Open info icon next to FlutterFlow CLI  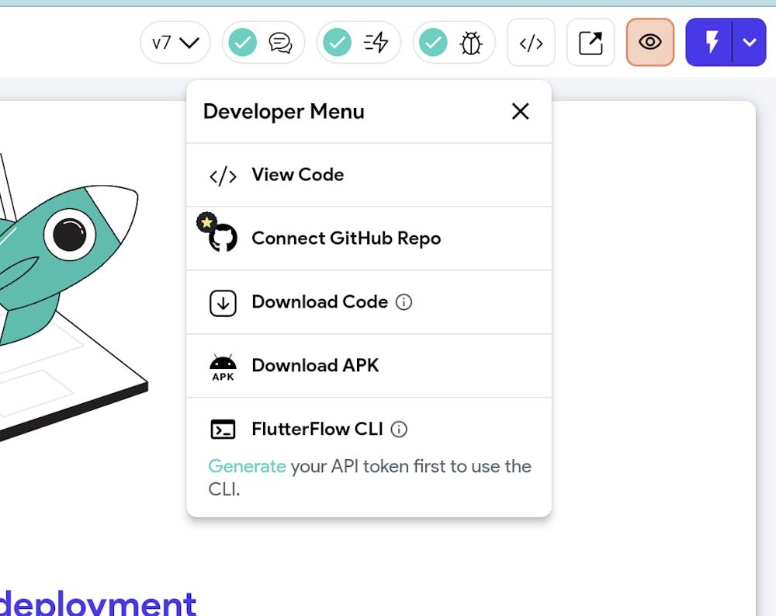pos(399,429)
